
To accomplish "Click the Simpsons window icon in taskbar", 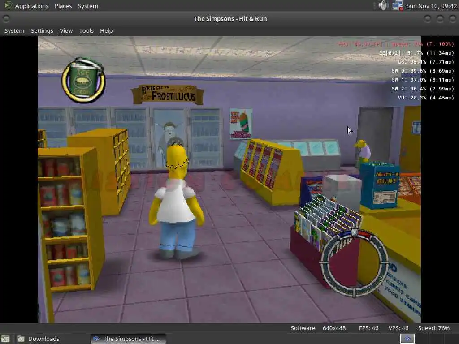I will coord(96,339).
